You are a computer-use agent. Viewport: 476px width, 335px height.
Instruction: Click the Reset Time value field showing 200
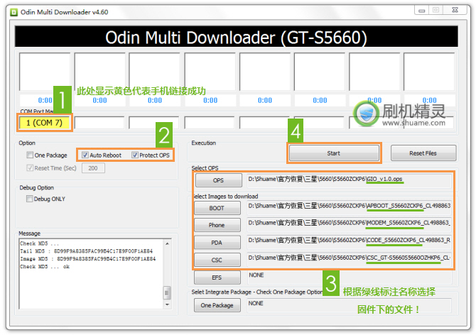point(93,168)
